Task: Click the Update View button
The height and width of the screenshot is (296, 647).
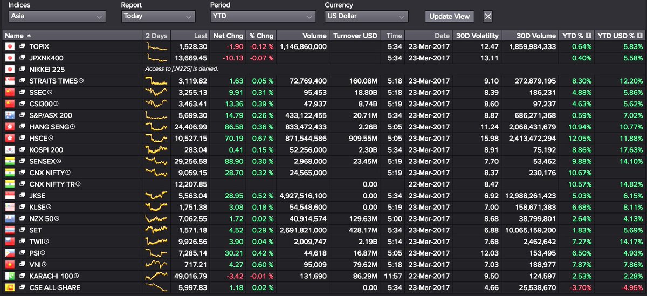Action: (x=449, y=16)
